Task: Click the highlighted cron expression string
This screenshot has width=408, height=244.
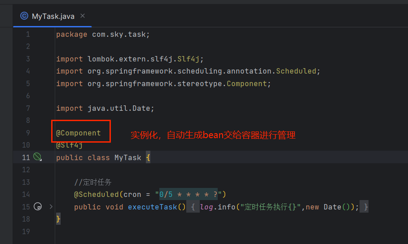Action: coord(189,194)
